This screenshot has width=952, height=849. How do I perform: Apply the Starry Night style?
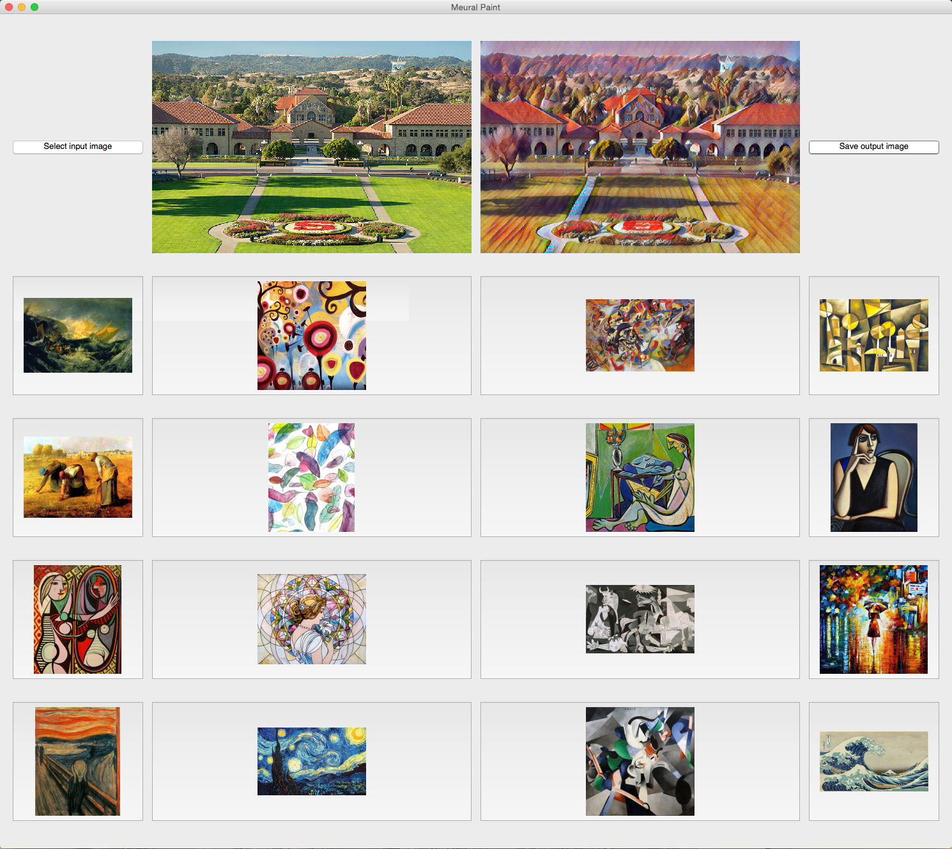tap(312, 761)
